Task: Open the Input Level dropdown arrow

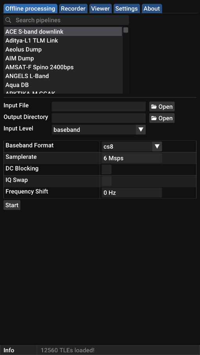Action: [x=141, y=130]
